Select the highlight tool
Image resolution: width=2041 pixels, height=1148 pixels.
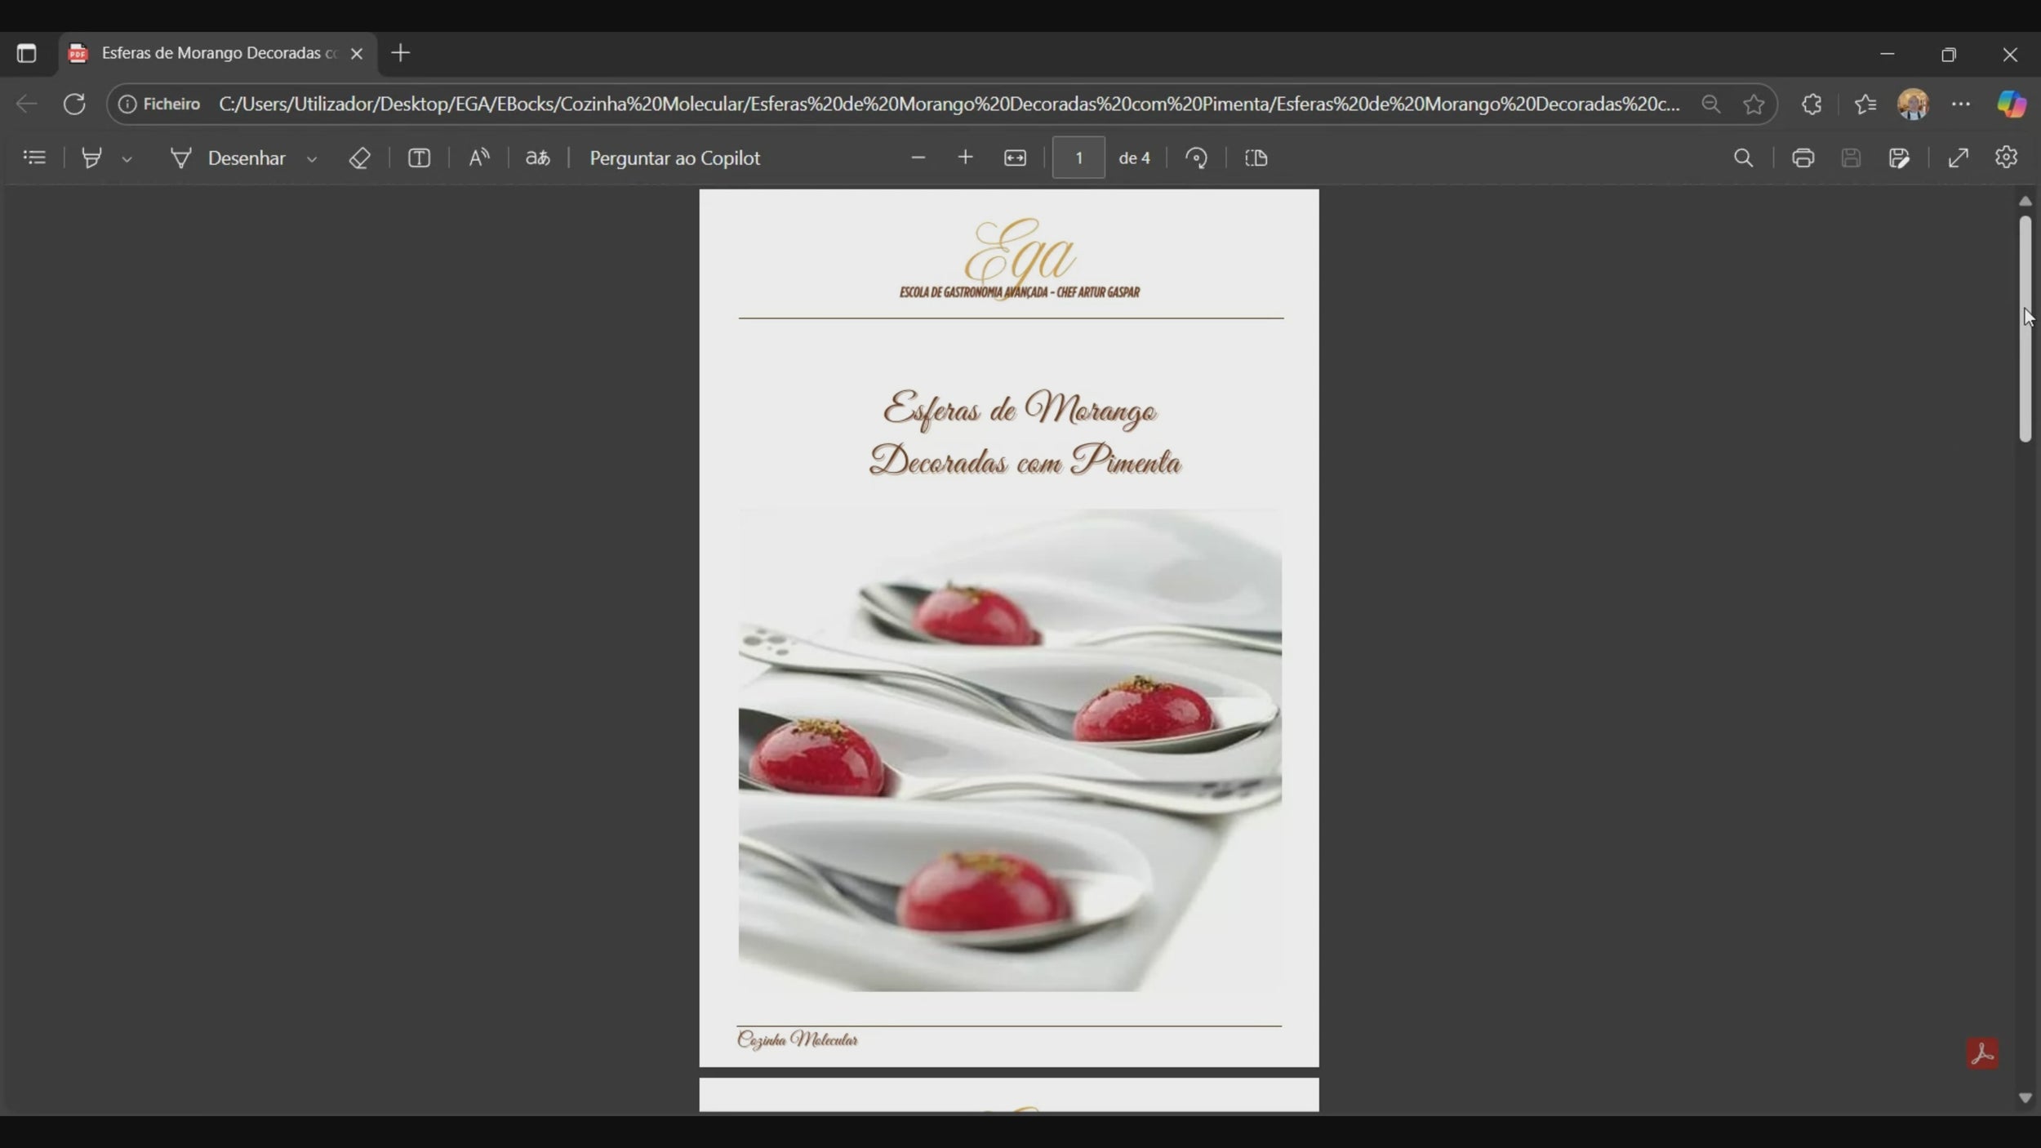pos(91,158)
